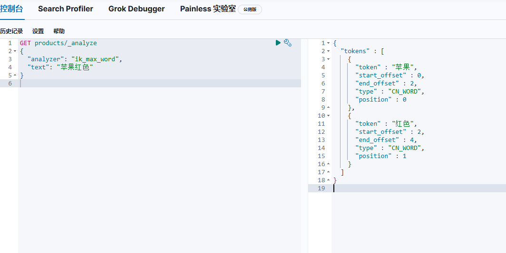Screen dimensions: 506x253
Task: Open the Grok Debugger tab
Action: click(136, 9)
